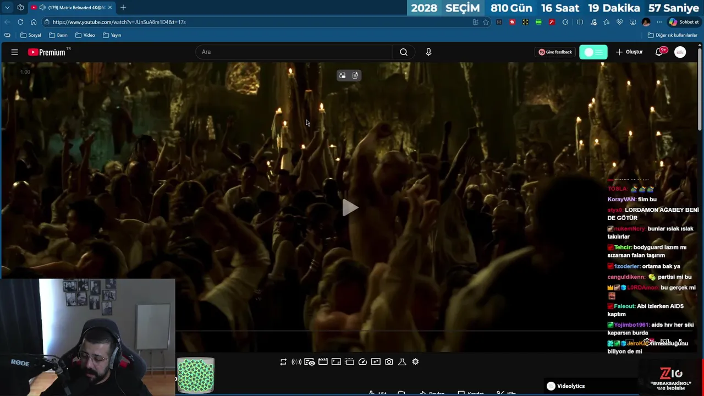Image resolution: width=704 pixels, height=396 pixels.
Task: Toggle the green switch beside Give feedback
Action: coord(593,52)
